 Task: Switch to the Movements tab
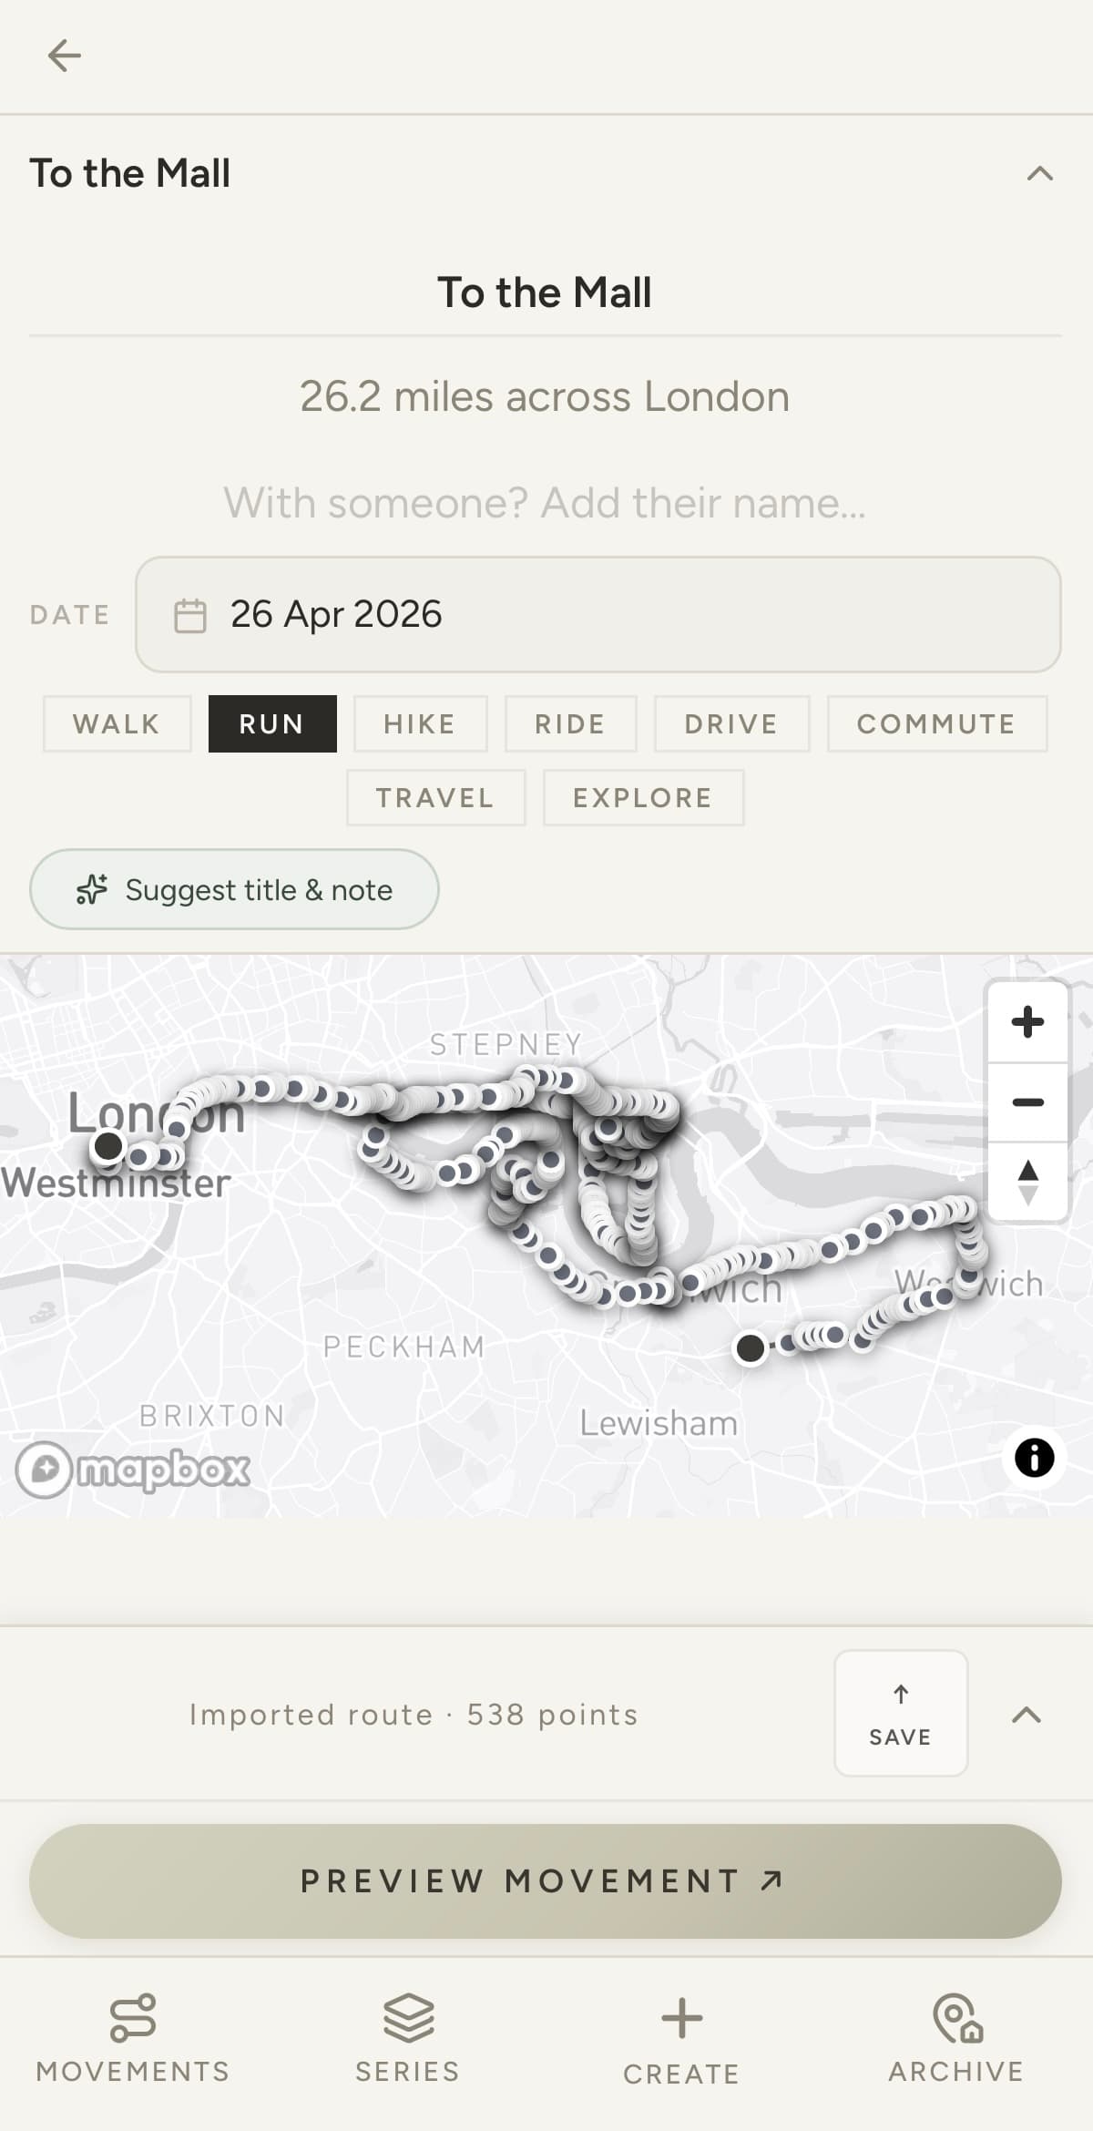pyautogui.click(x=133, y=2039)
